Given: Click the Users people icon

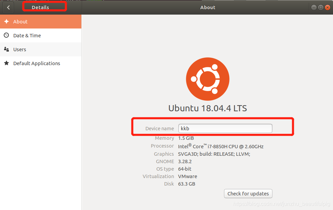Looking at the screenshot, I should [6, 49].
